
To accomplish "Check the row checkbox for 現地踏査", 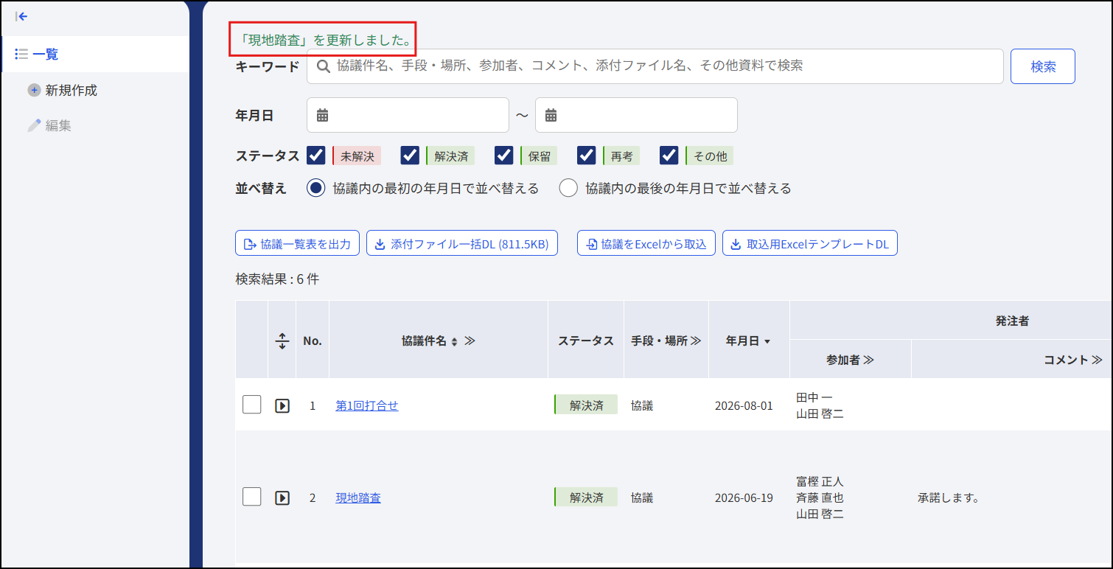I will pyautogui.click(x=252, y=497).
